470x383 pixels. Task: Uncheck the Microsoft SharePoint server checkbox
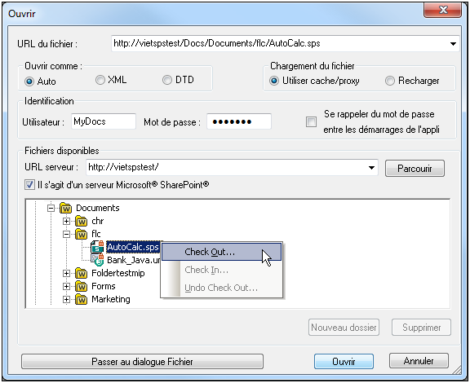[29, 185]
